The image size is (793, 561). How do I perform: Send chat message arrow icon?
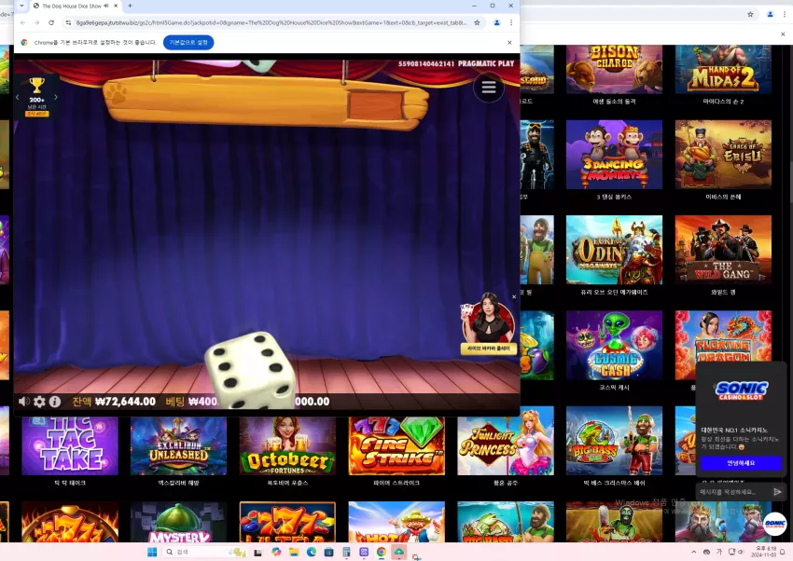(777, 492)
